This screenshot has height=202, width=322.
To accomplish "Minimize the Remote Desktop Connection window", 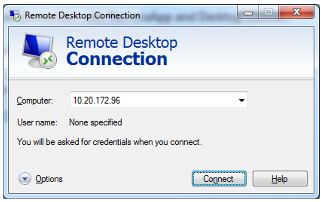I will coord(248,13).
